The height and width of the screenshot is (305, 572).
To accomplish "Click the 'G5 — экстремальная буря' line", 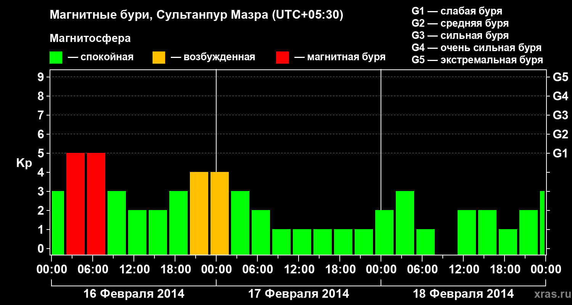I will (x=477, y=60).
